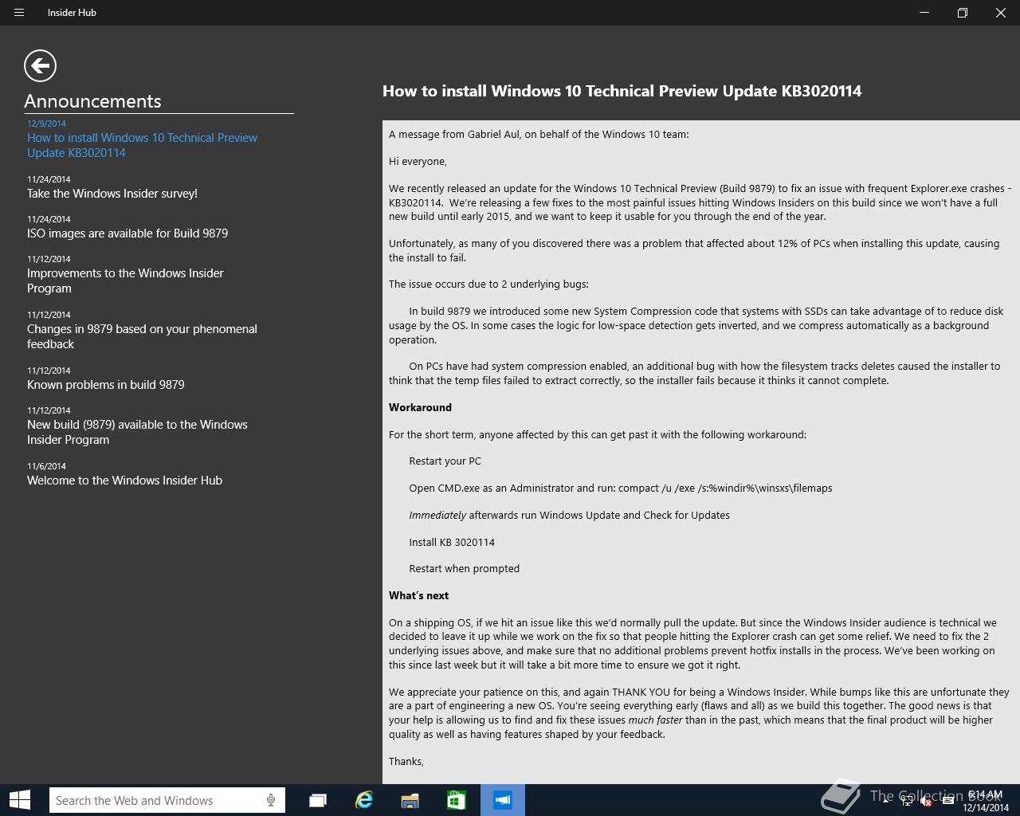Click the network icon in system tray
Screen dimensions: 1020x816
[x=907, y=801]
